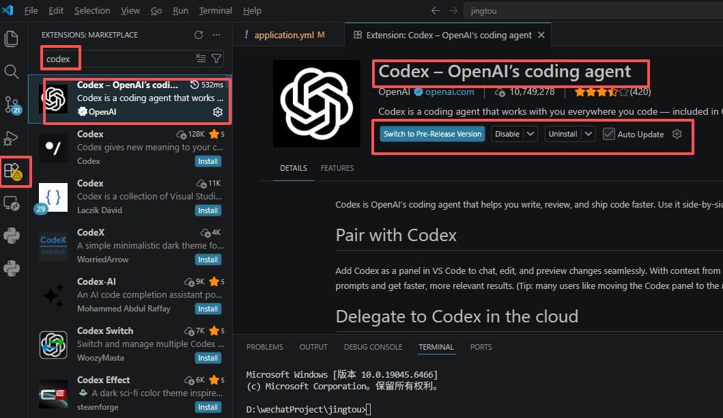Click the Uninstall button
The image size is (723, 418).
pyautogui.click(x=563, y=134)
